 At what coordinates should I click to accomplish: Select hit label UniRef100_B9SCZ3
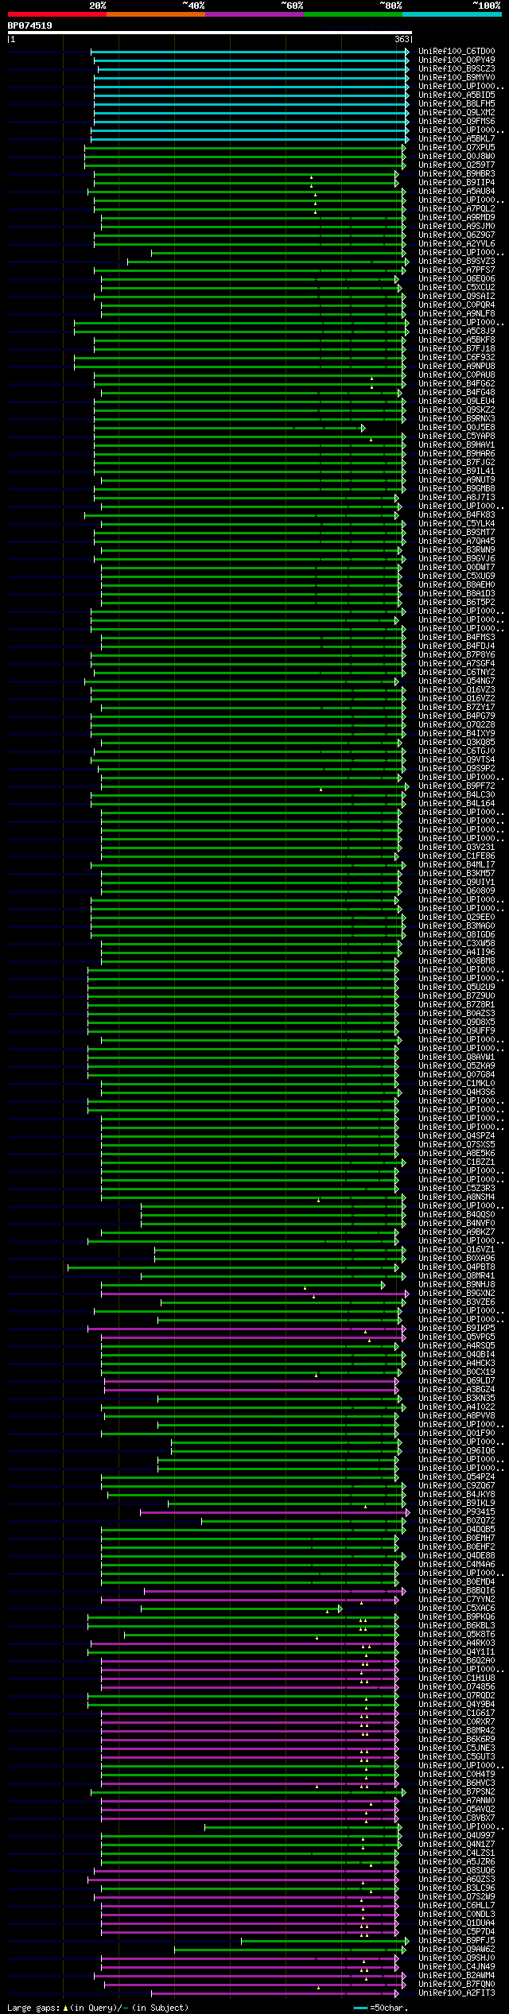[x=457, y=69]
